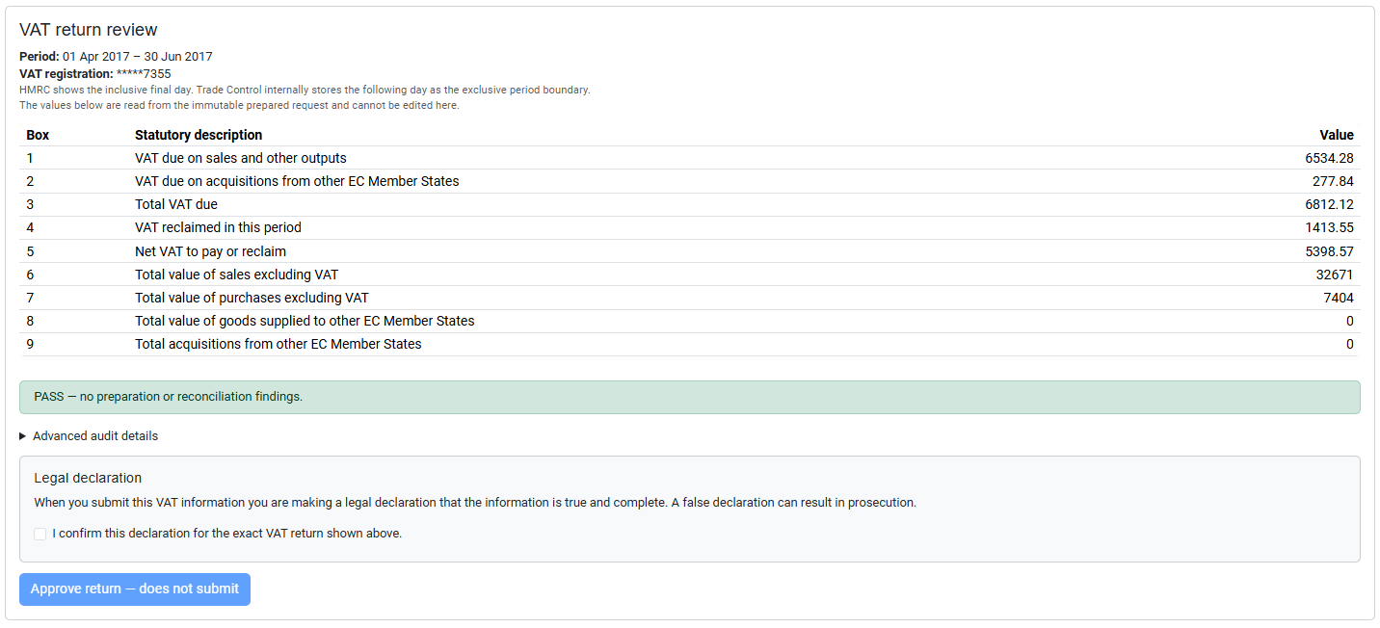Image resolution: width=1380 pixels, height=628 pixels.
Task: Click the Box 8 value 0
Action: click(x=1350, y=321)
